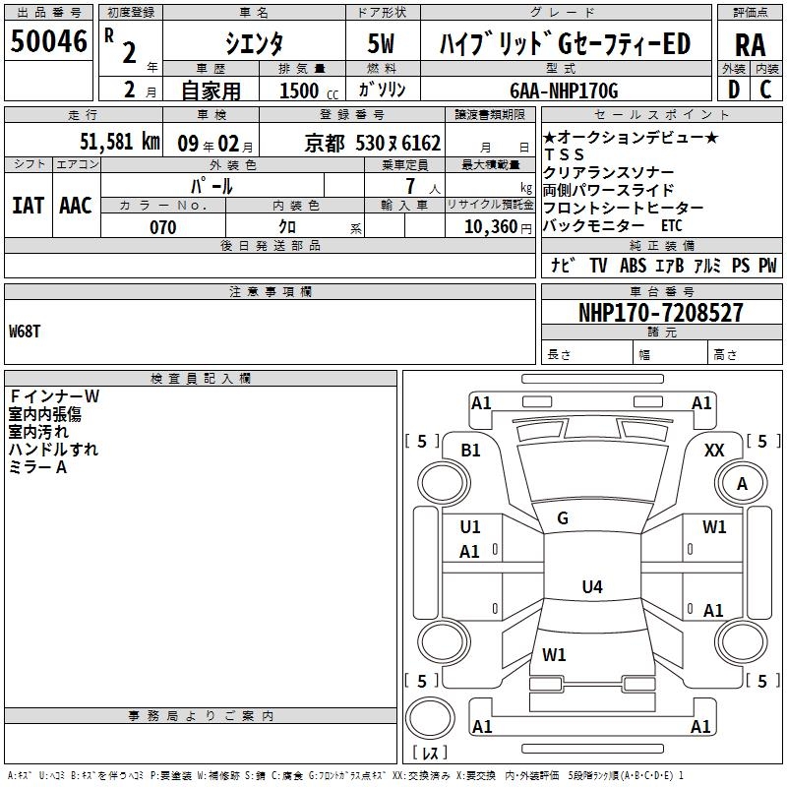Viewport: 787px width, 787px height.
Task: Click the lot number 50046
Action: coord(48,40)
